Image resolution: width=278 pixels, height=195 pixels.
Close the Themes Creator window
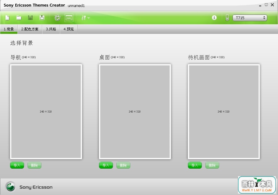tap(272, 5)
